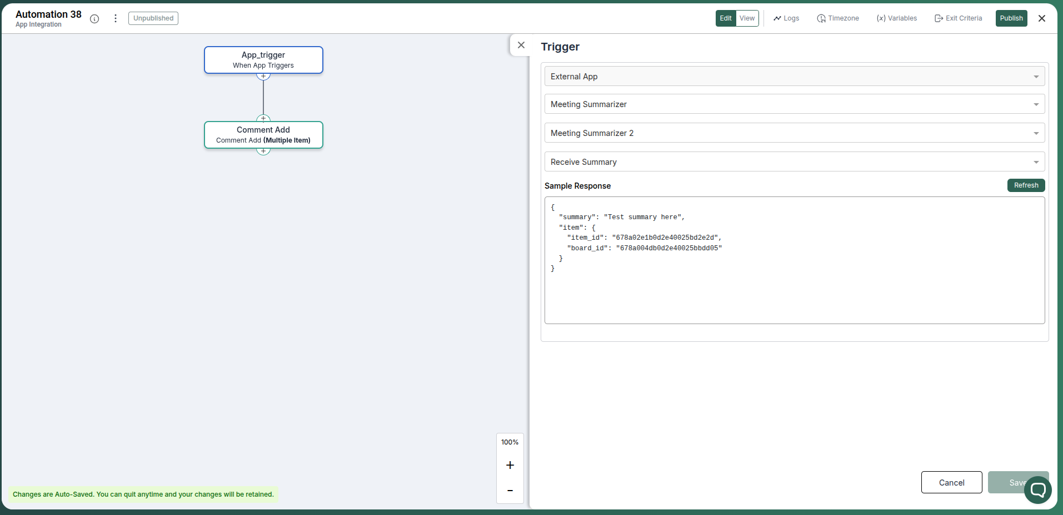The width and height of the screenshot is (1063, 515).
Task: Click the plus icon between the two nodes
Action: (263, 118)
